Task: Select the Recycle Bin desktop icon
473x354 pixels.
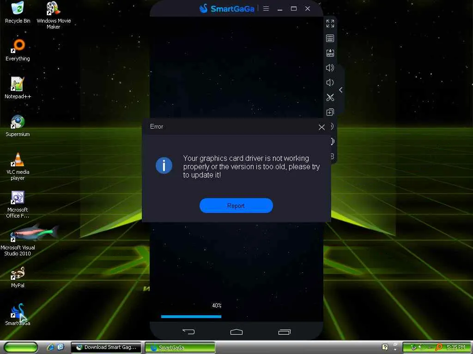Action: tap(18, 12)
